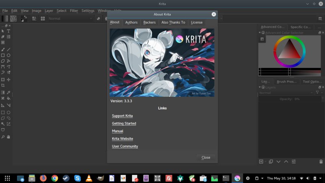Float the Advanced Color Selector docker
This screenshot has height=183, width=325.
[320, 33]
